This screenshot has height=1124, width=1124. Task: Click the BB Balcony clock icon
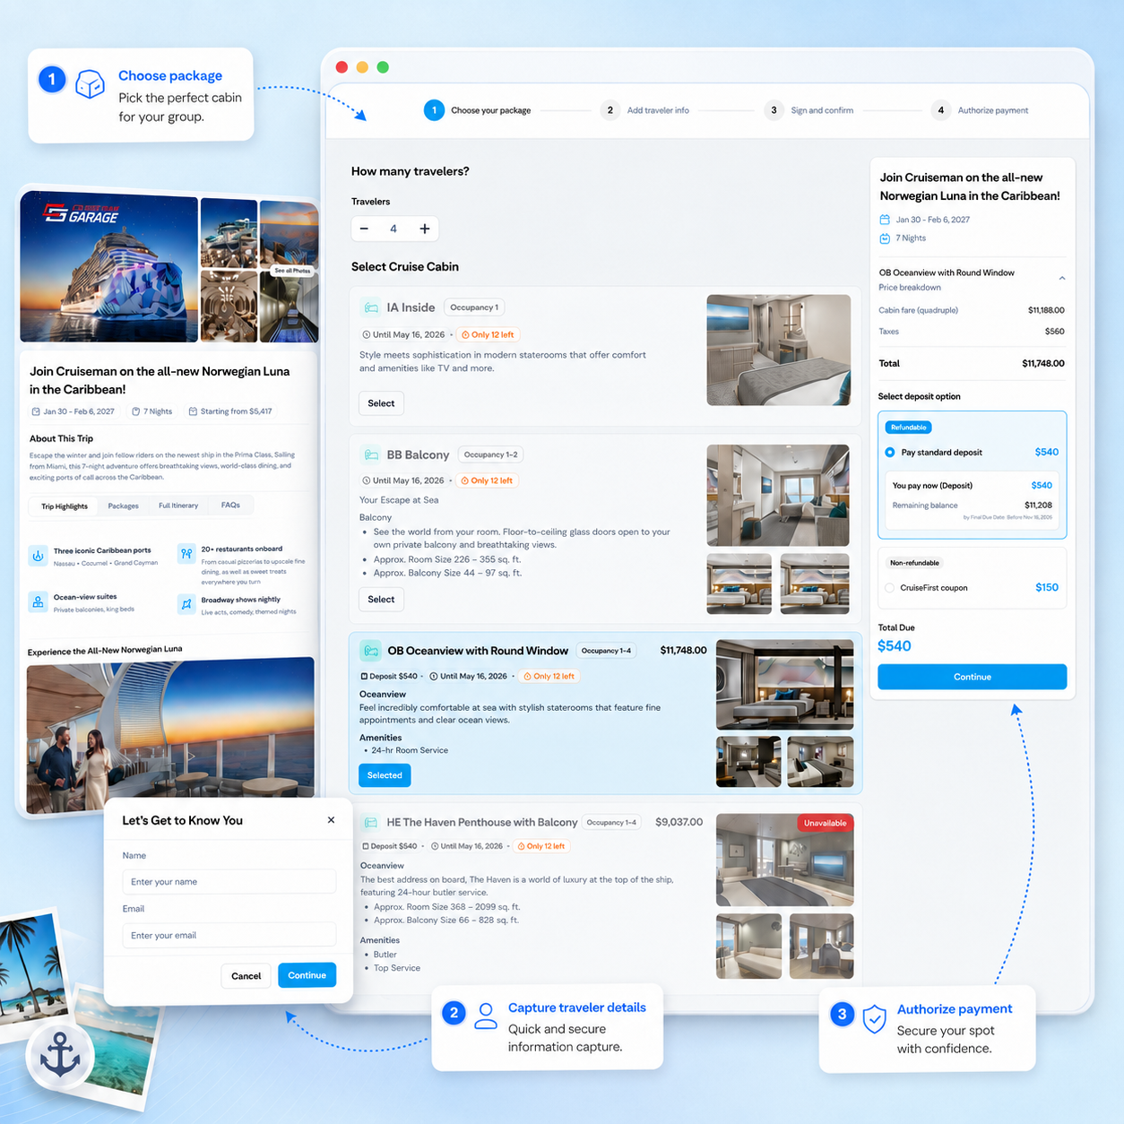tap(366, 481)
